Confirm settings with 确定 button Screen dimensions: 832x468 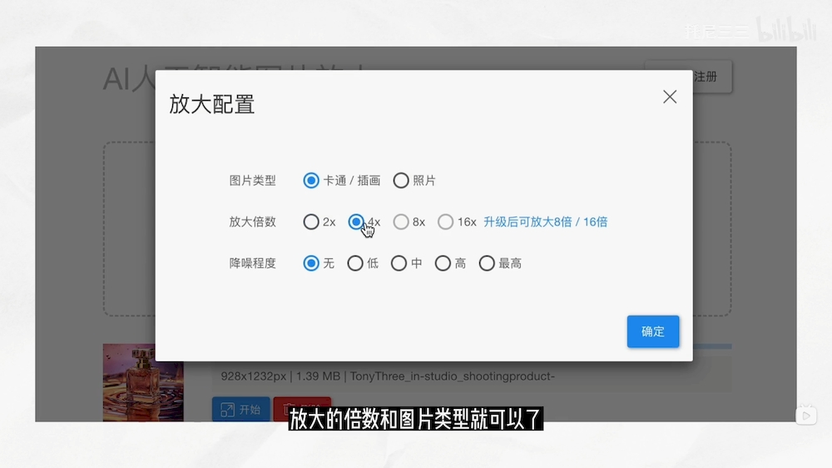(x=652, y=331)
